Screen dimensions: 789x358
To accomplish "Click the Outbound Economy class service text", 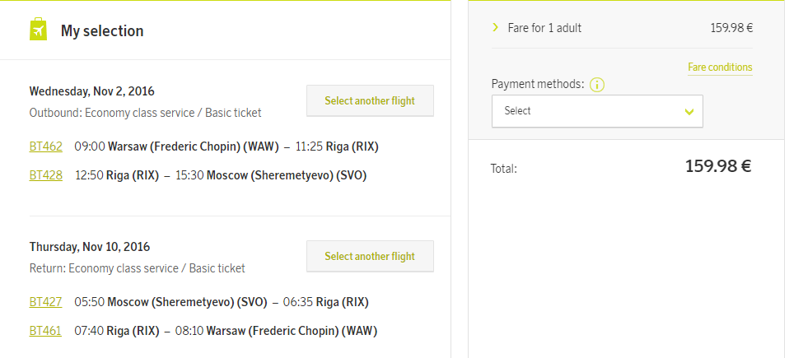I will pyautogui.click(x=146, y=113).
